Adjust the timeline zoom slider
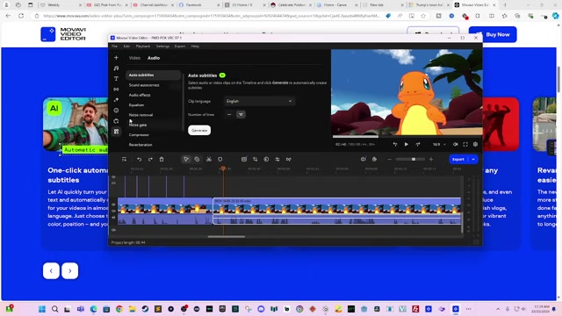This screenshot has height=316, width=562. 410,160
